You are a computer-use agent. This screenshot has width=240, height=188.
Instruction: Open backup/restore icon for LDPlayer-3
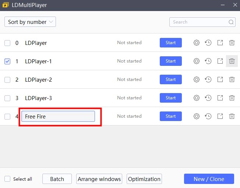click(208, 98)
